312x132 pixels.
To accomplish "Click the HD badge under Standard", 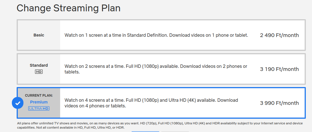I will (39, 72).
